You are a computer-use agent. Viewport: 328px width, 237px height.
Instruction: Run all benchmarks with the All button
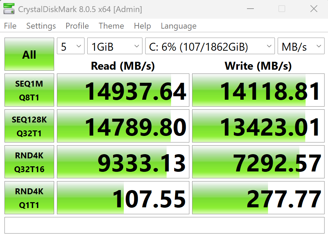(29, 54)
